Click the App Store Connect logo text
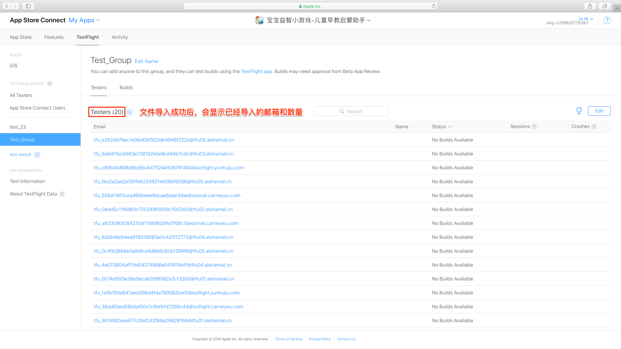621x349 pixels. [38, 20]
